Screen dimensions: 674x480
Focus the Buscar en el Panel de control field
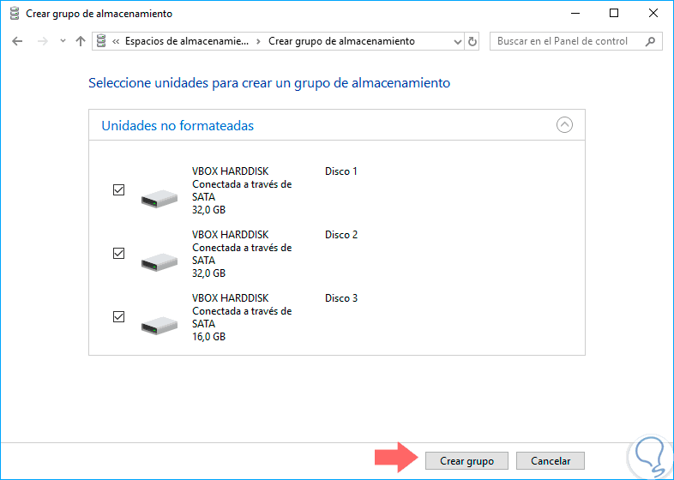pos(566,41)
